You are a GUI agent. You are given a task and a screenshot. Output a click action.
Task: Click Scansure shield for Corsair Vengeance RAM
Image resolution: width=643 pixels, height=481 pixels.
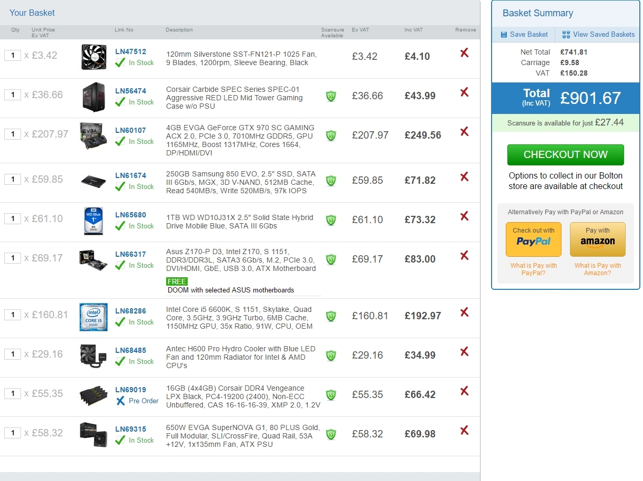pyautogui.click(x=331, y=395)
